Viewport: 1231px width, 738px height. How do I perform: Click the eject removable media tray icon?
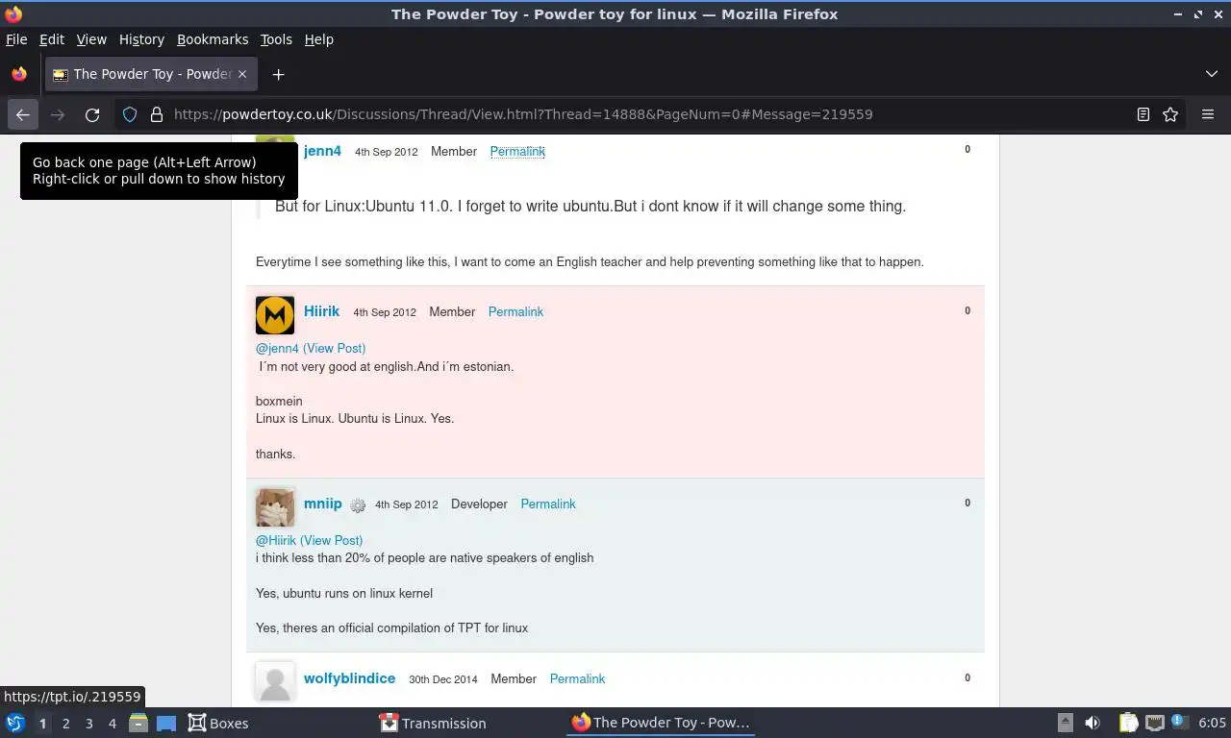pyautogui.click(x=1066, y=723)
